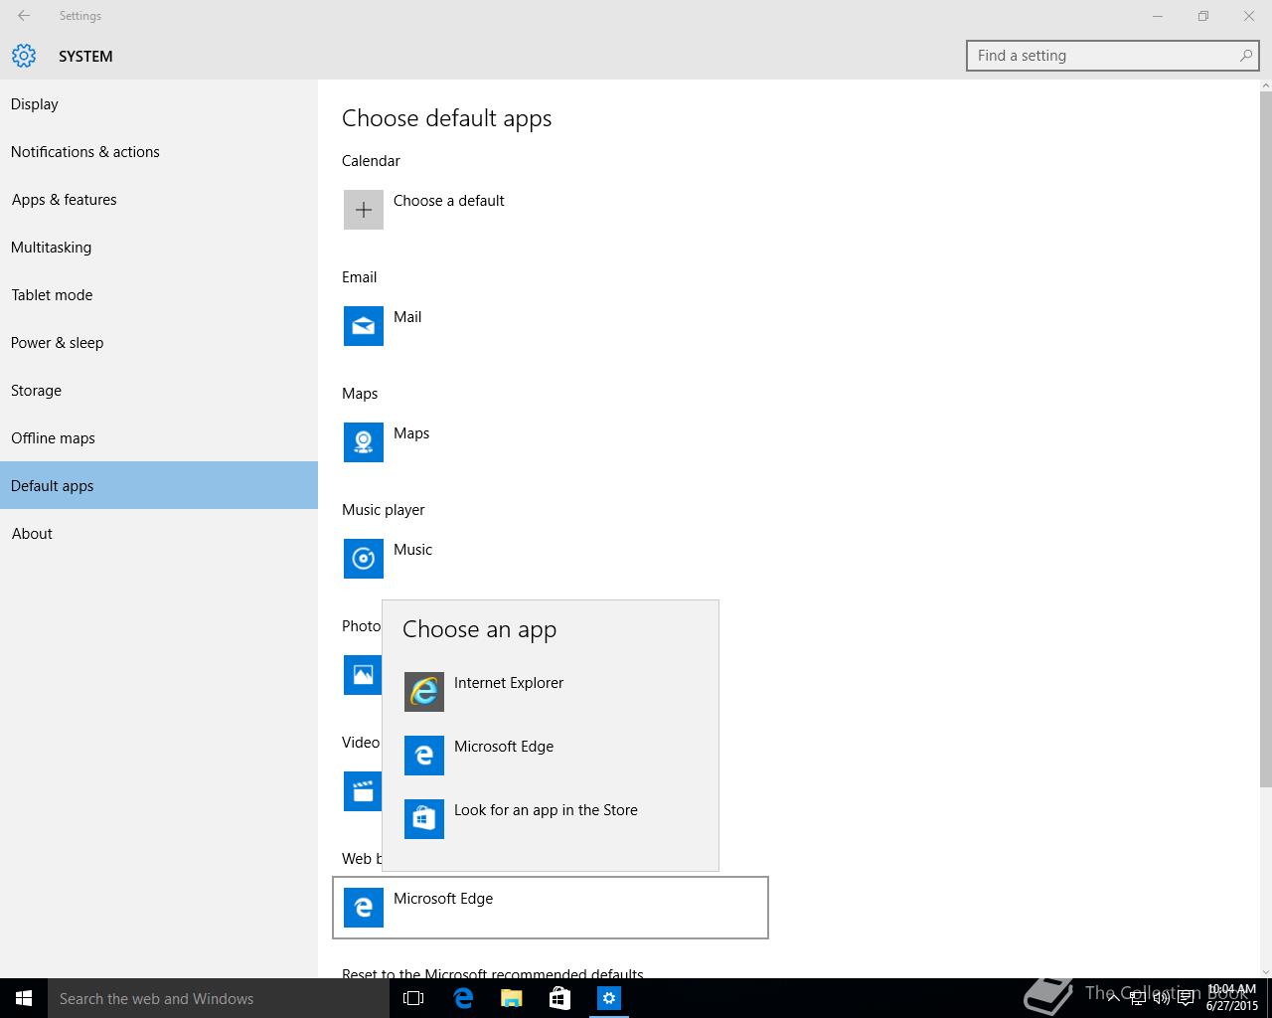Open Offline maps settings

click(x=159, y=437)
